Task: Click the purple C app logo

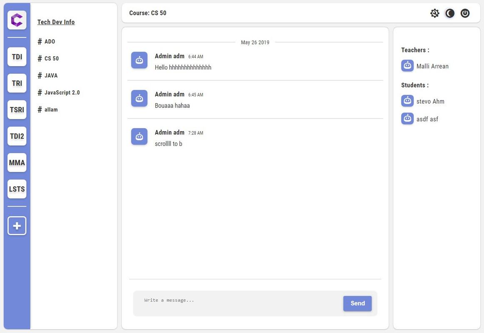Action: point(17,20)
